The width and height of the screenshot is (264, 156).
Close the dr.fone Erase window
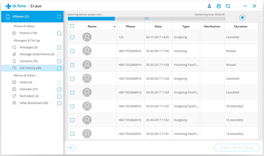(254, 6)
